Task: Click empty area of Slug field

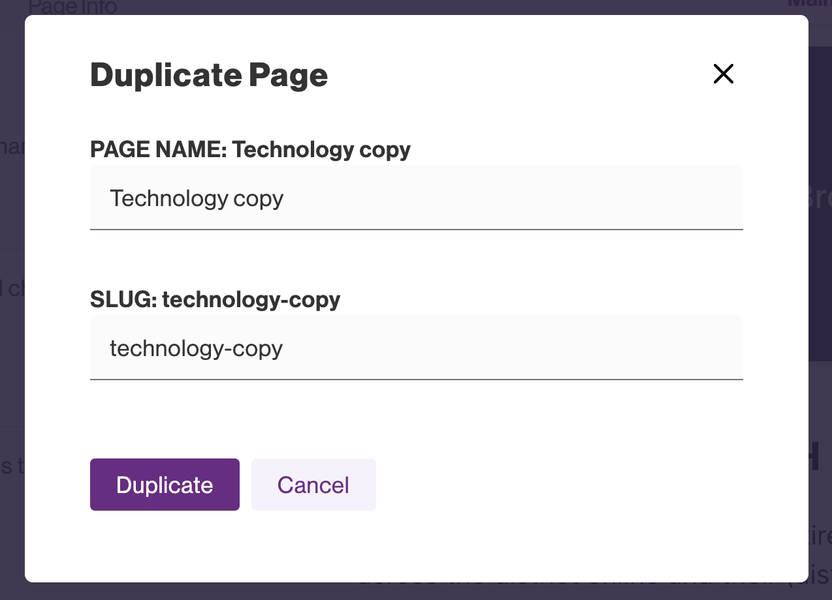Action: pos(522,348)
